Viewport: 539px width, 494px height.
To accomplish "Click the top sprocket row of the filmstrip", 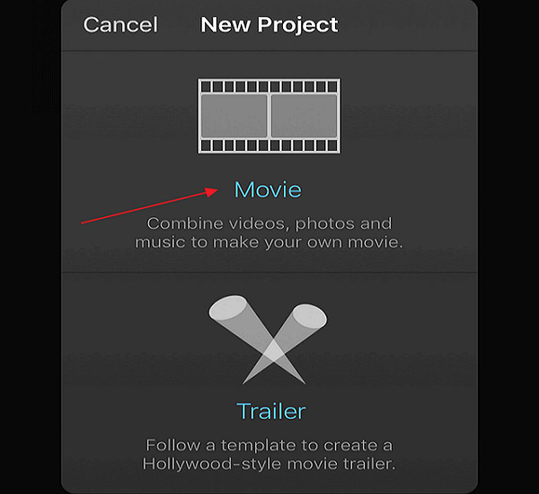I will (x=269, y=86).
